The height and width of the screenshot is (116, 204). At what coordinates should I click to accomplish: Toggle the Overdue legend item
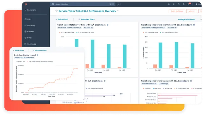(147, 89)
